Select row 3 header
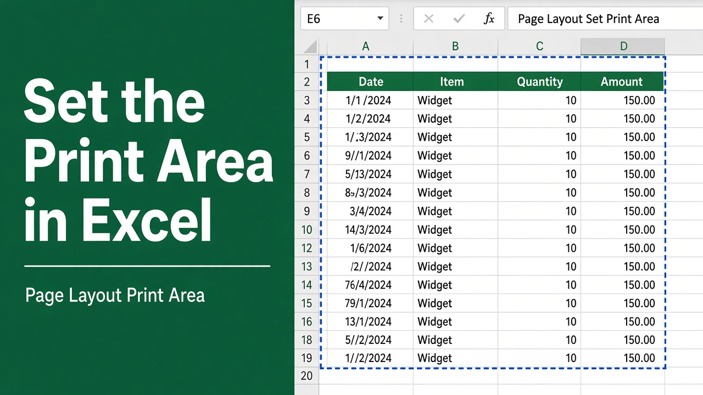This screenshot has width=703, height=395. (x=306, y=100)
